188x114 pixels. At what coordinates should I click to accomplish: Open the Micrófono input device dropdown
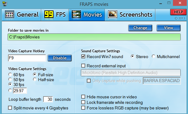[x=131, y=73]
